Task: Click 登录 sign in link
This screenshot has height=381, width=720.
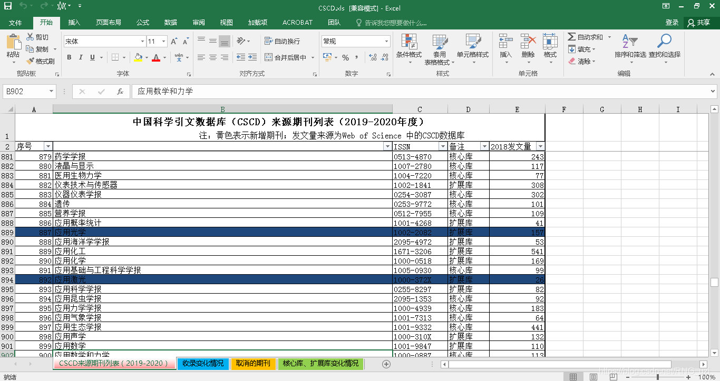Action: (672, 23)
